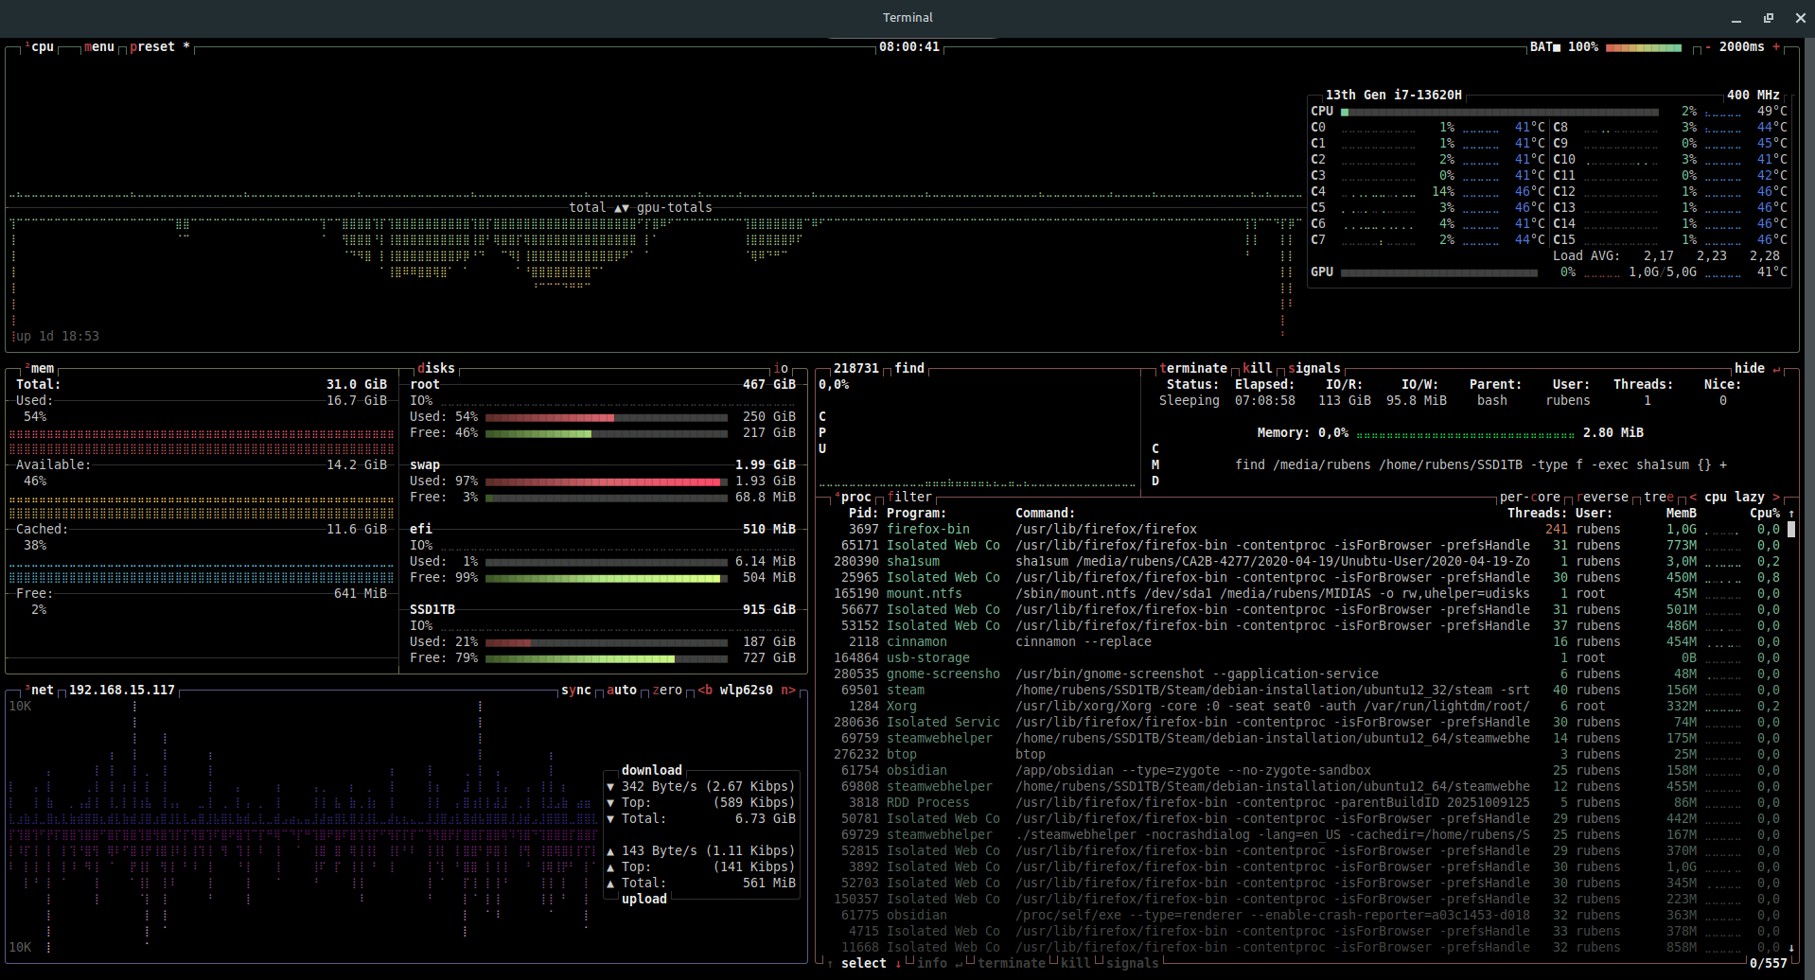Click the left arrow beside cpu lazy sorting
Viewport: 1815px width, 980px height.
coord(1693,498)
